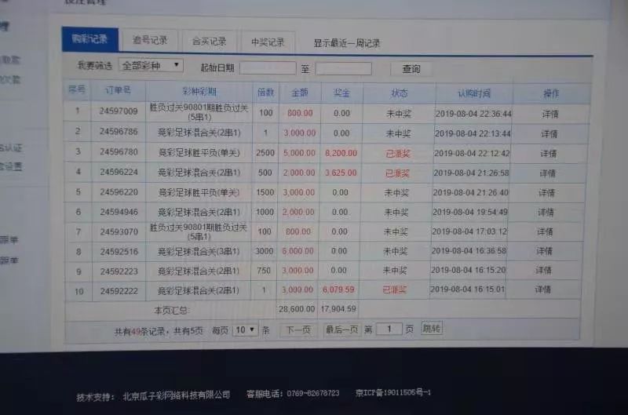Open 详情 for order 24592223
Screen dimensions: 628x415
543,270
